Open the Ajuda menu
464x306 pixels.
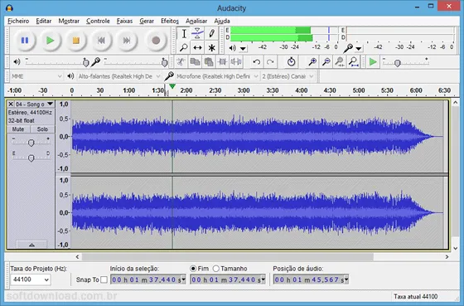tap(222, 21)
